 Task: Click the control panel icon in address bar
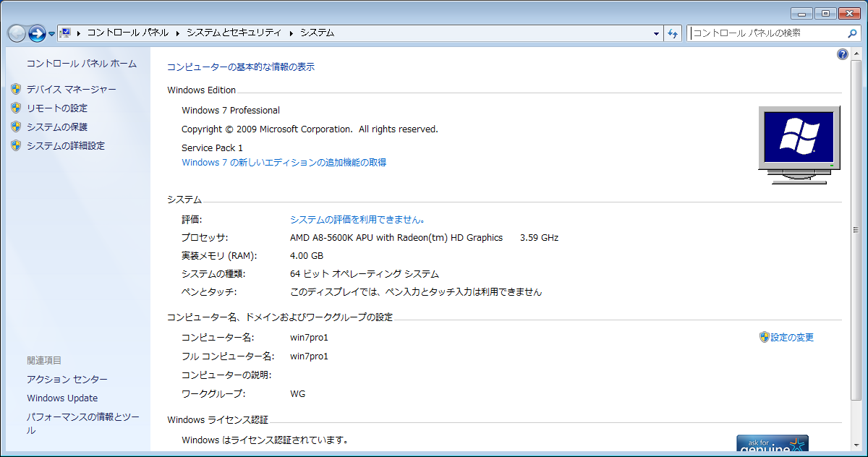coord(67,33)
